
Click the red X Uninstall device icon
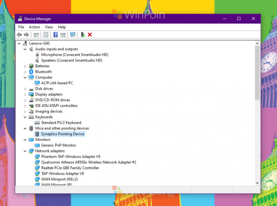coord(90,35)
